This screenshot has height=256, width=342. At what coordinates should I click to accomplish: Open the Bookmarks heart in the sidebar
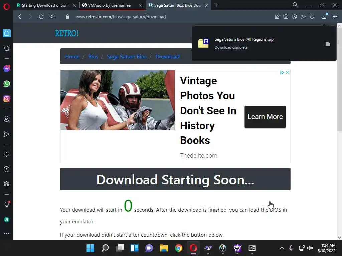pyautogui.click(x=7, y=154)
